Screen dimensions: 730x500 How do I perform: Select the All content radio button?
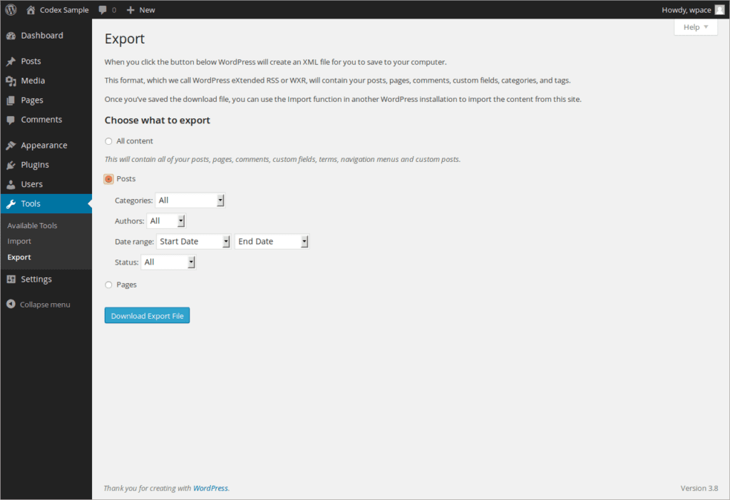pos(108,141)
